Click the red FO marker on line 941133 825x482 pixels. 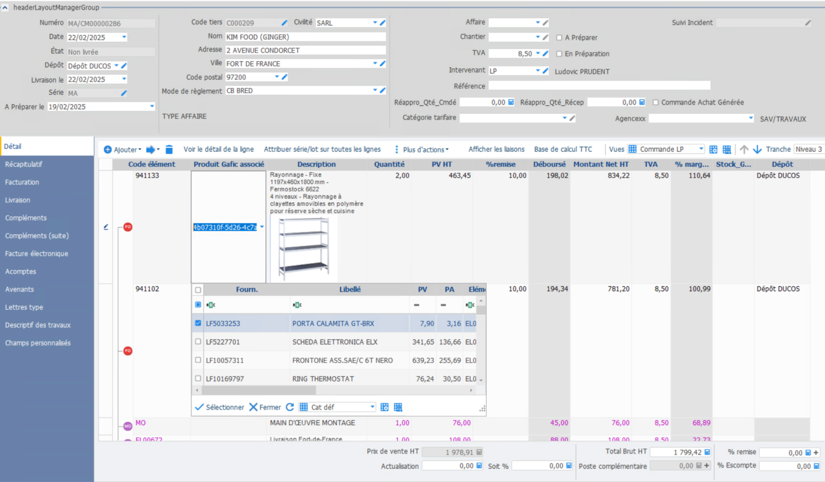128,227
